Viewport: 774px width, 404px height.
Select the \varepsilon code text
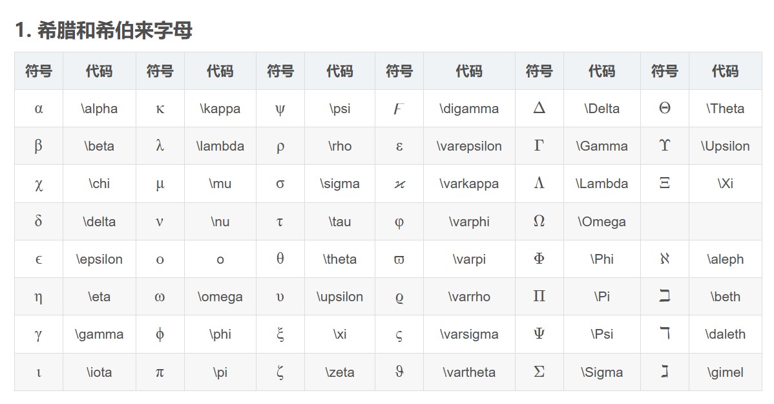[x=469, y=146]
